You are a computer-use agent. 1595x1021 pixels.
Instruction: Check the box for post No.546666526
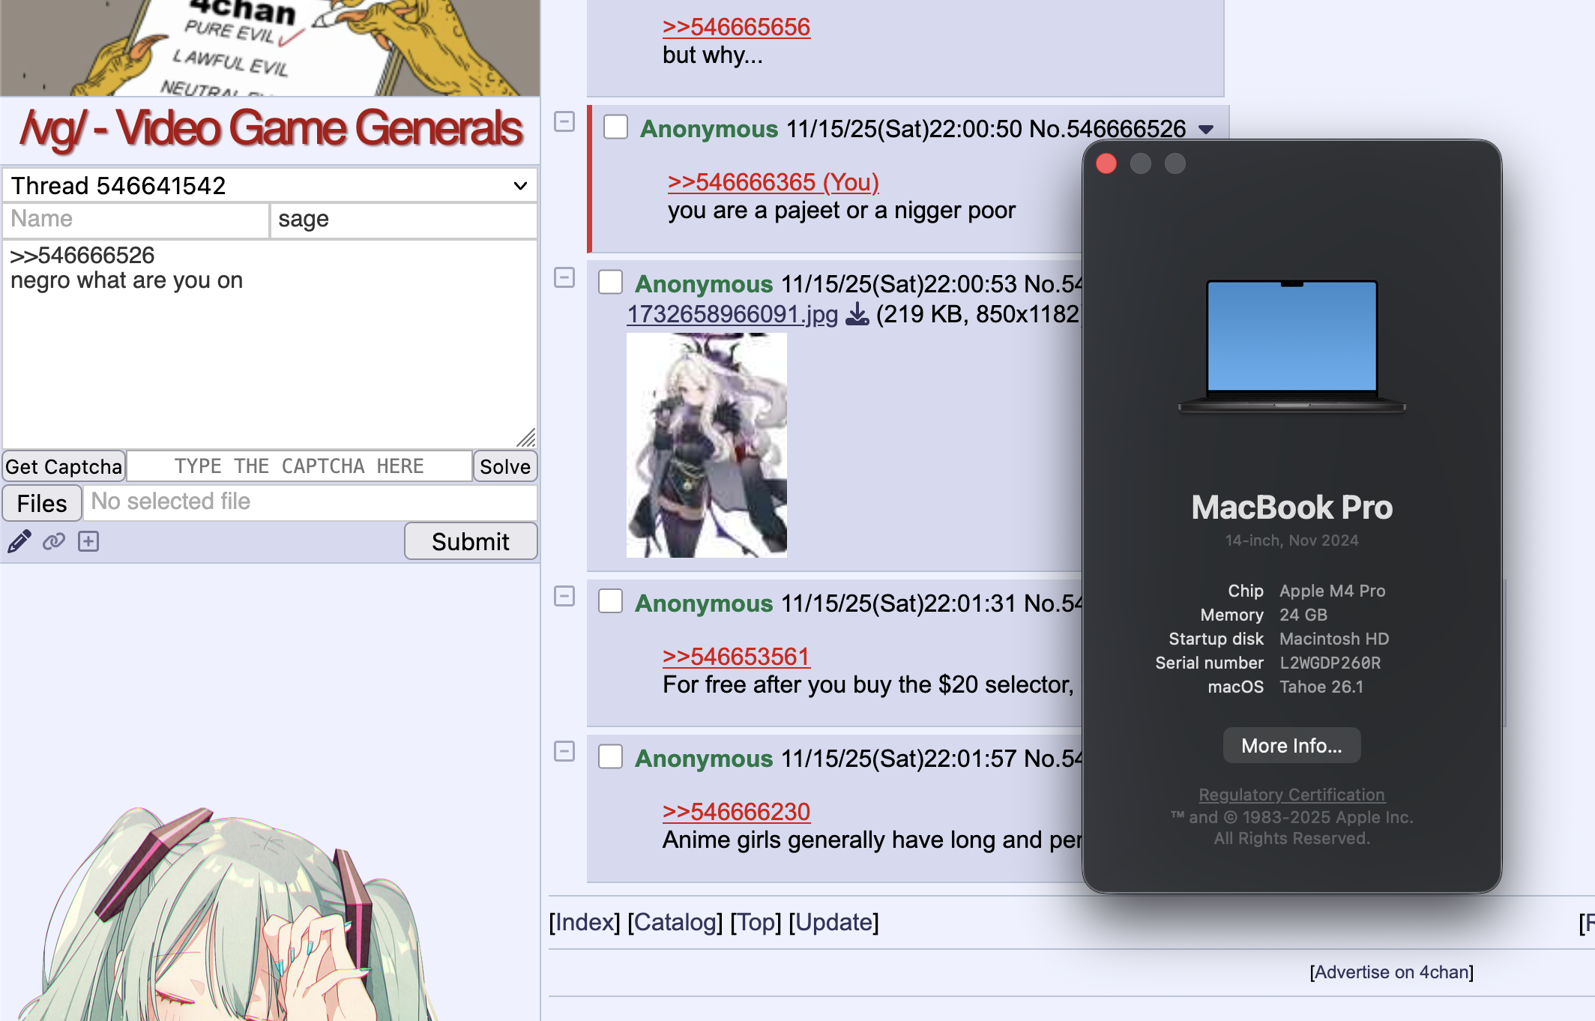[x=616, y=127]
